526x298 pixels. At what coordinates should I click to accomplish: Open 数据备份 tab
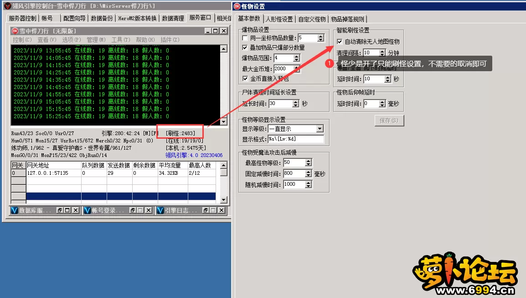[102, 18]
